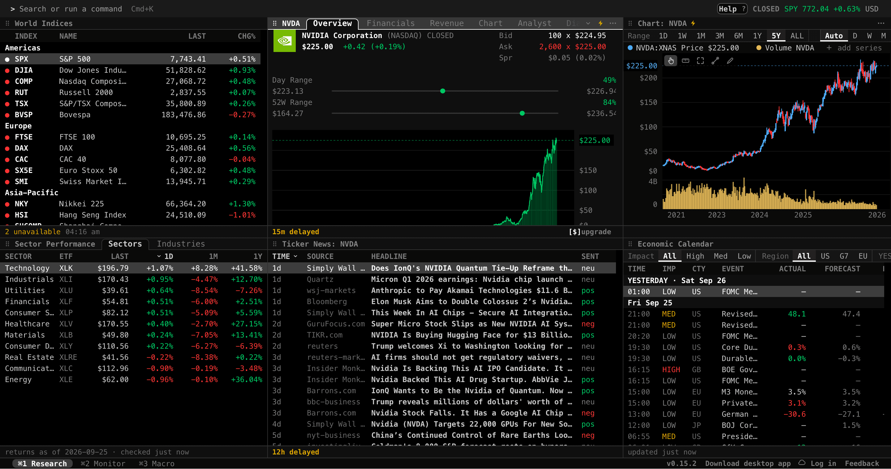Click the question mark in Help button
The image size is (891, 469).
[x=743, y=9]
